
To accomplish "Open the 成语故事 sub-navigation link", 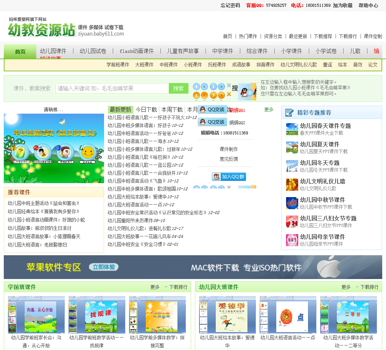I will tap(241, 65).
